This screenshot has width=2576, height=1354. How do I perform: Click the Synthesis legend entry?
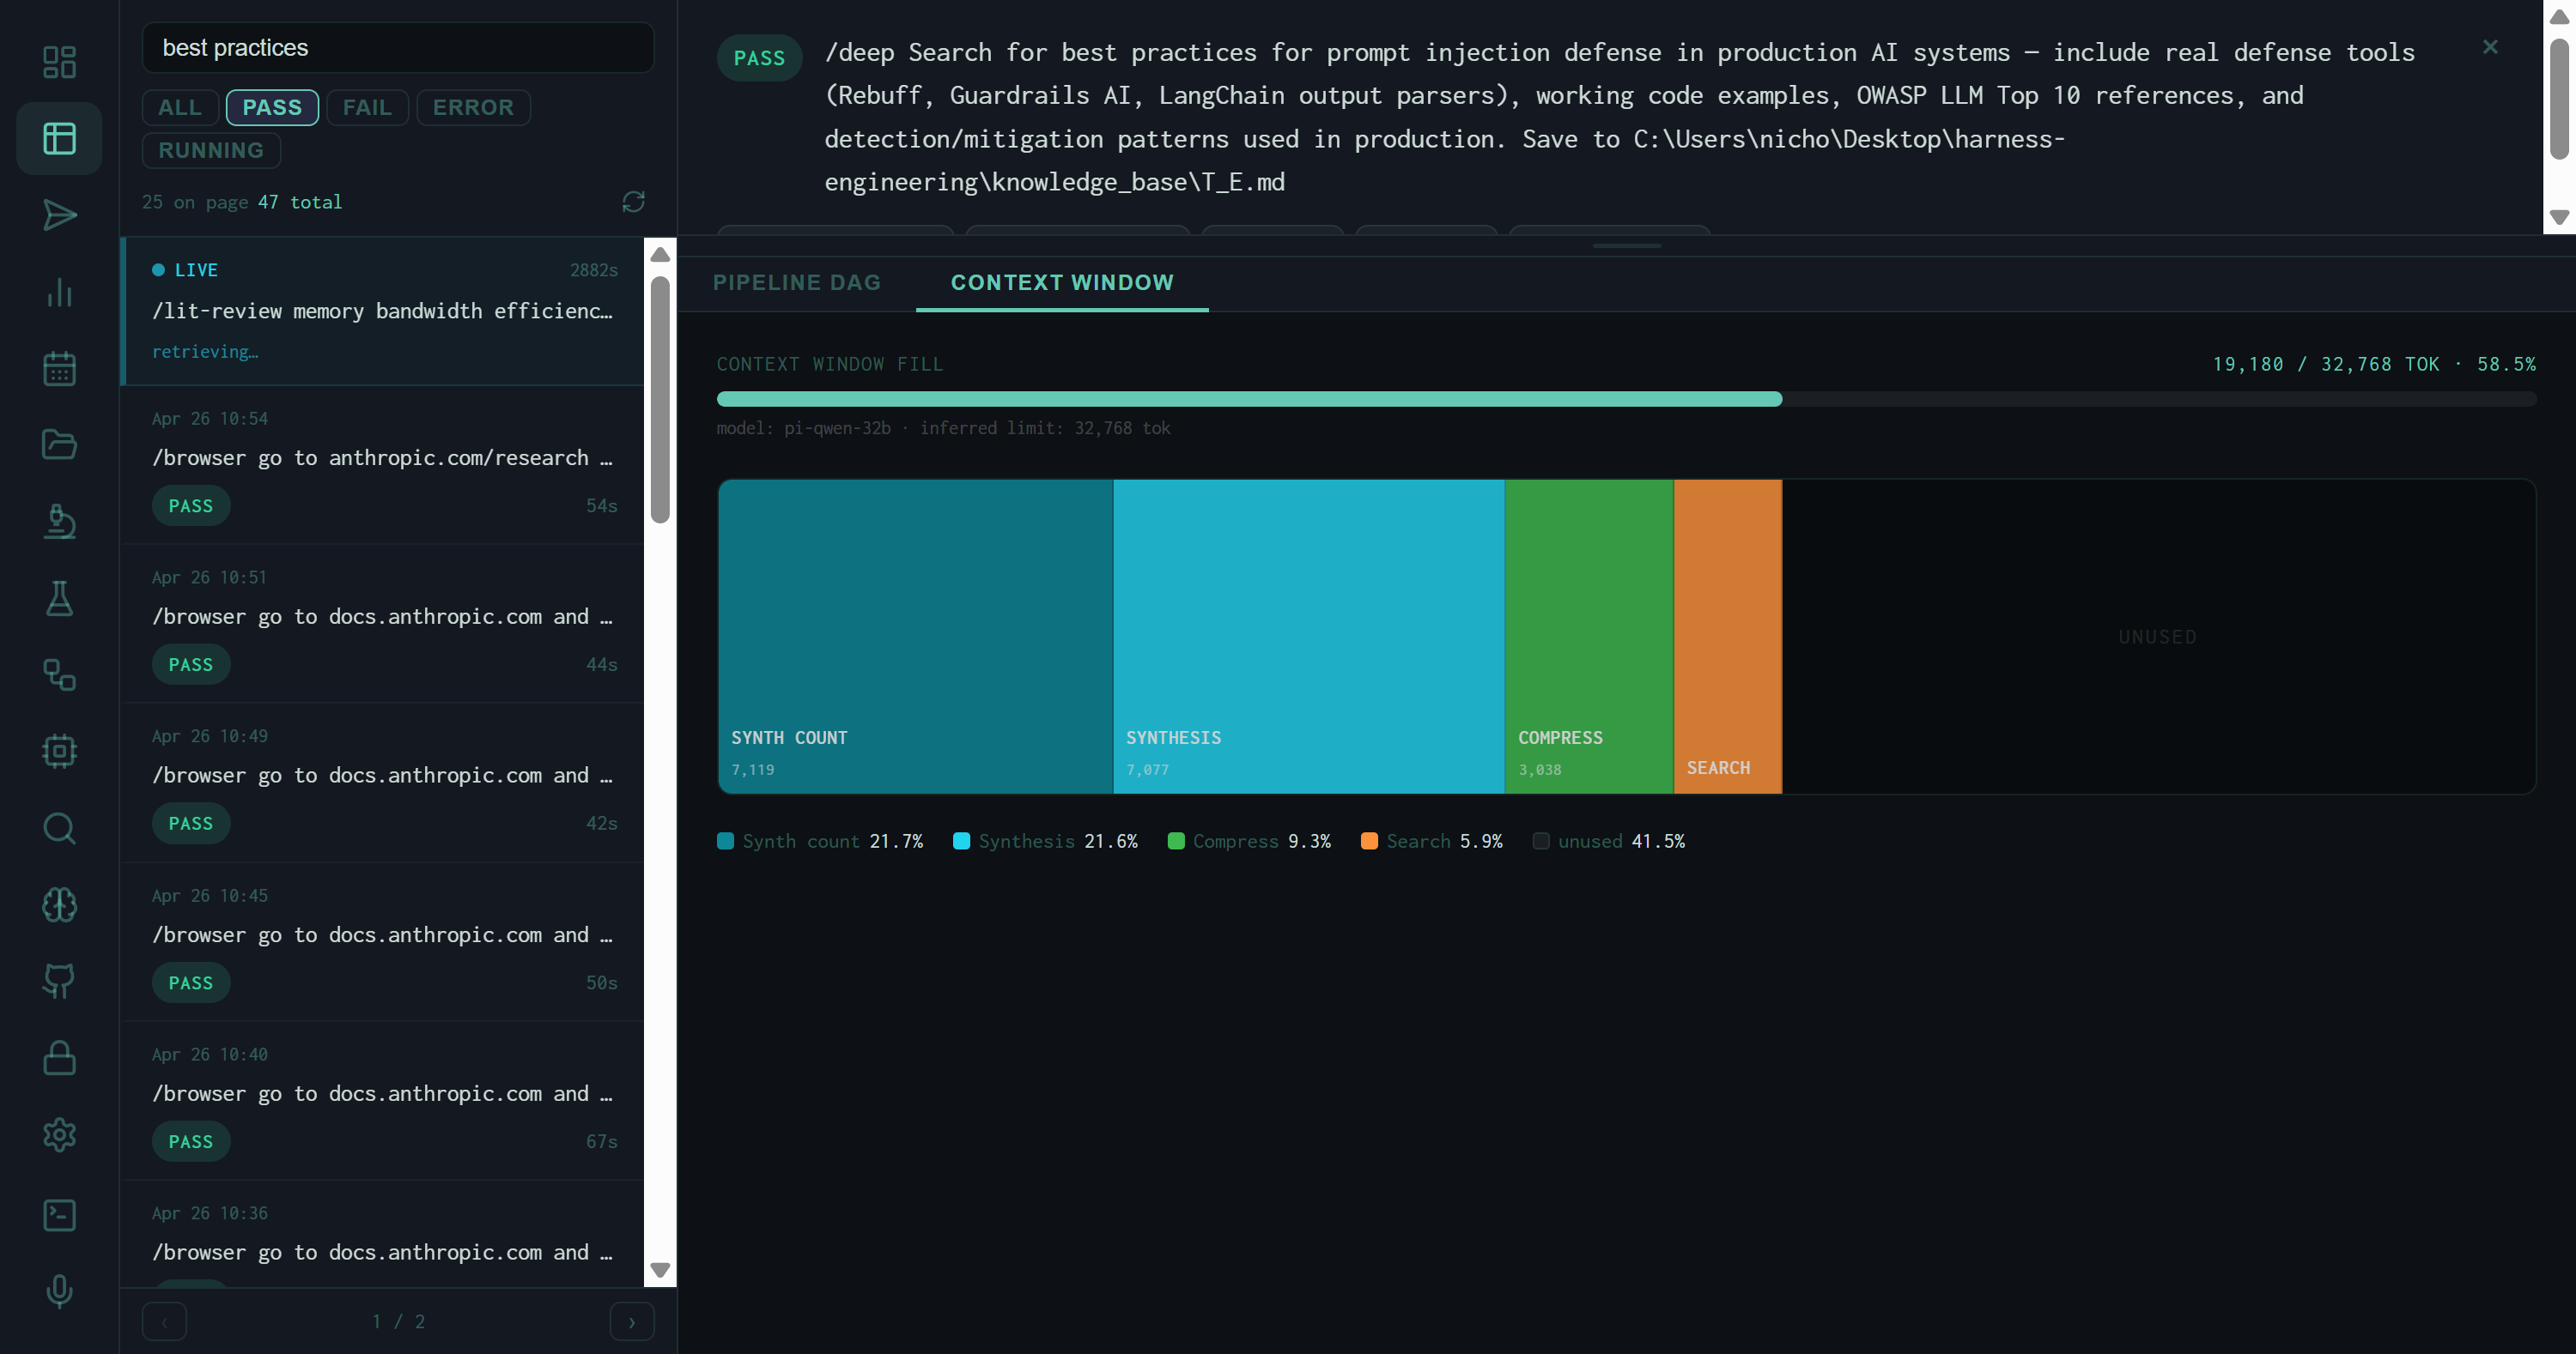[x=1046, y=842]
